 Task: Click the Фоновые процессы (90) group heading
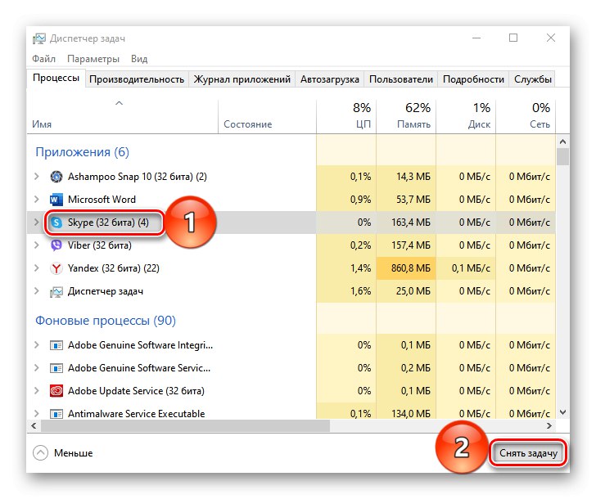tap(106, 321)
